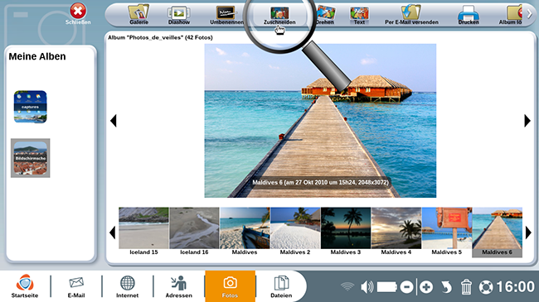Select the first Maldives beach thumbnail
The height and width of the screenshot is (302, 539).
245,232
